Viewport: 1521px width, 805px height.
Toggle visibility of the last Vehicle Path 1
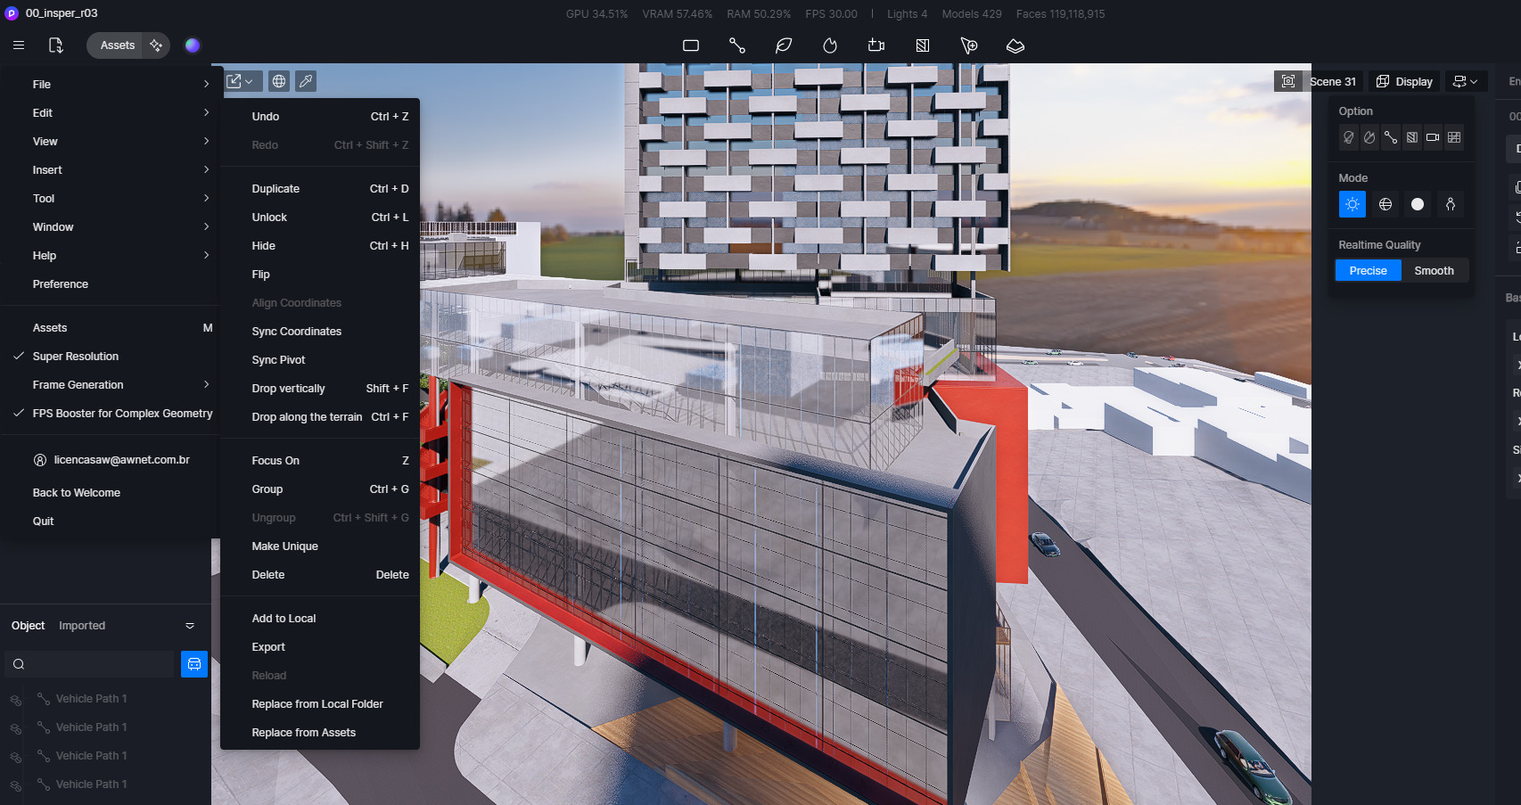(15, 785)
